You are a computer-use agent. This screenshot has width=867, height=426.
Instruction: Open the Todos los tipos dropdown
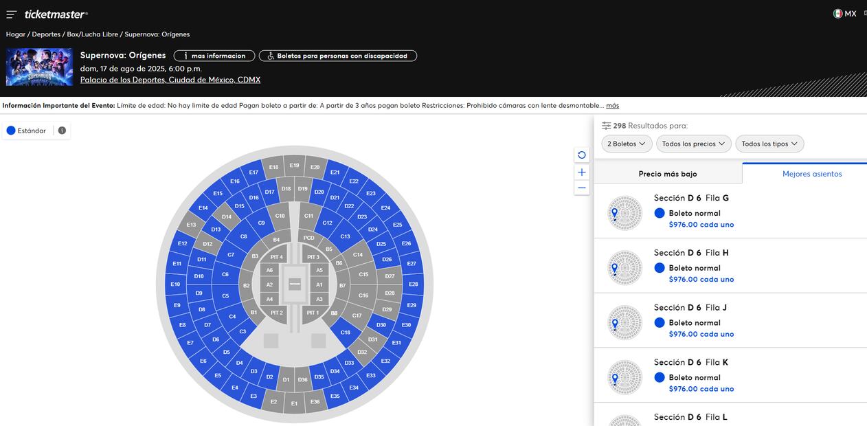769,144
